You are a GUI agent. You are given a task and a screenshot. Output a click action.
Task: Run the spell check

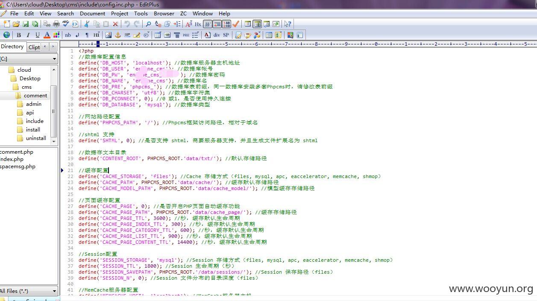(x=65, y=24)
